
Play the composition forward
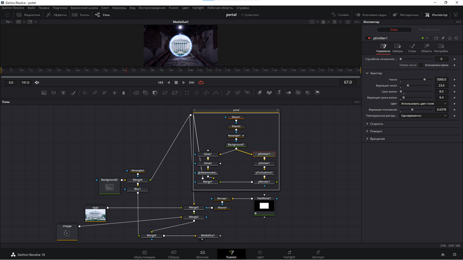point(184,83)
